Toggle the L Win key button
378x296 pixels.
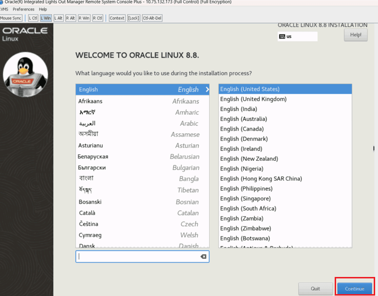46,18
